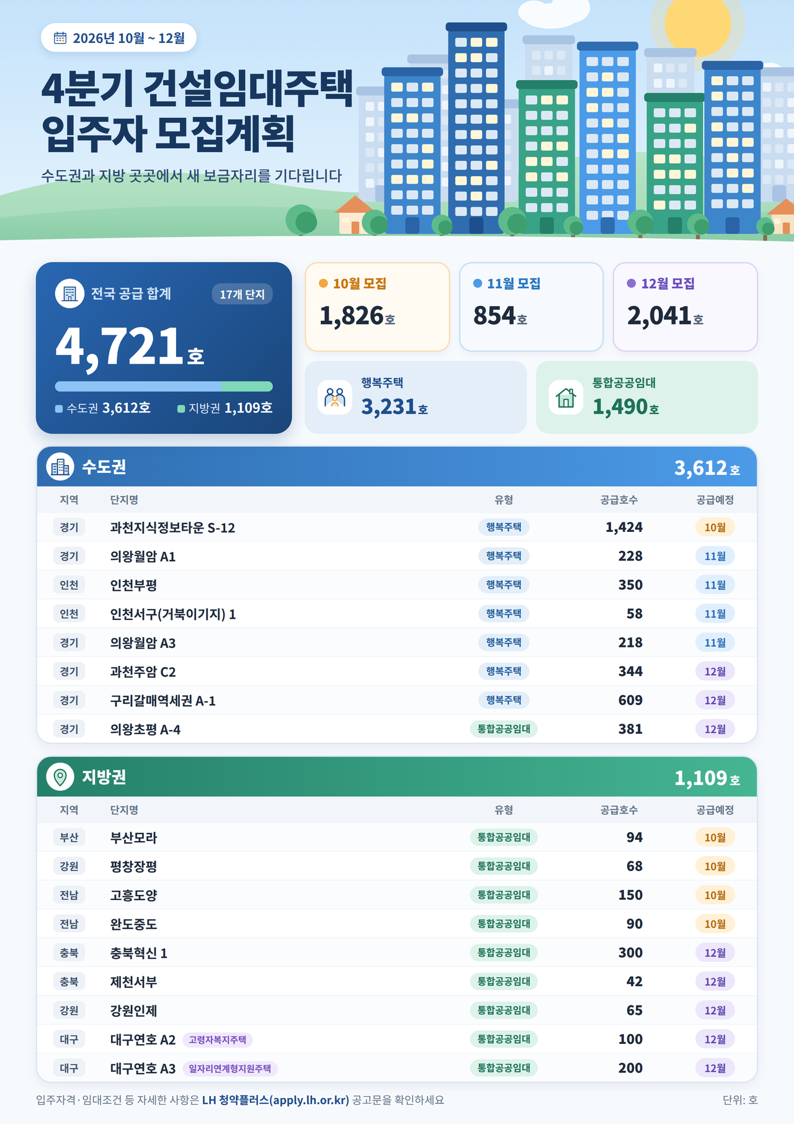Click the 10월 tag on the 완도중도 row
Viewport: 794px width, 1124px height.
tap(715, 924)
